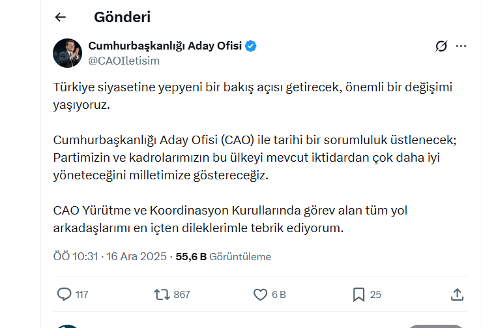The image size is (496, 328).
Task: Open the Grok explain-post icon
Action: pyautogui.click(x=441, y=46)
